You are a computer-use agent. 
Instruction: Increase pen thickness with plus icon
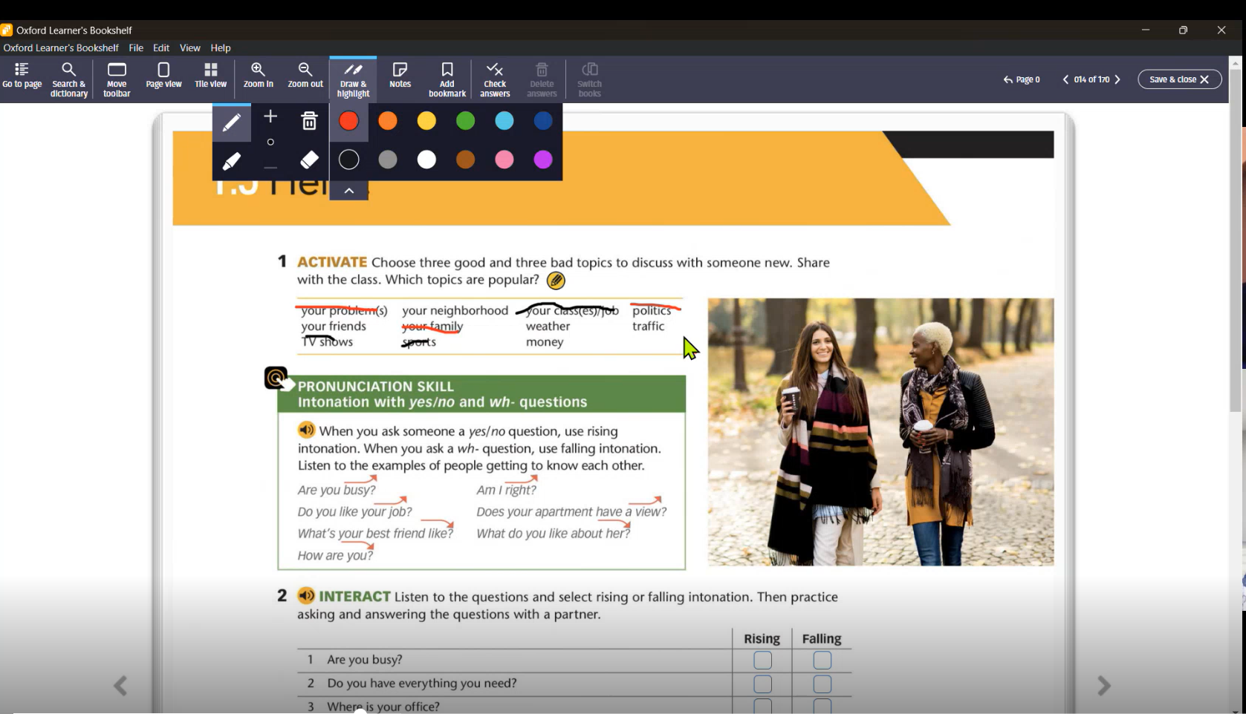pyautogui.click(x=270, y=117)
